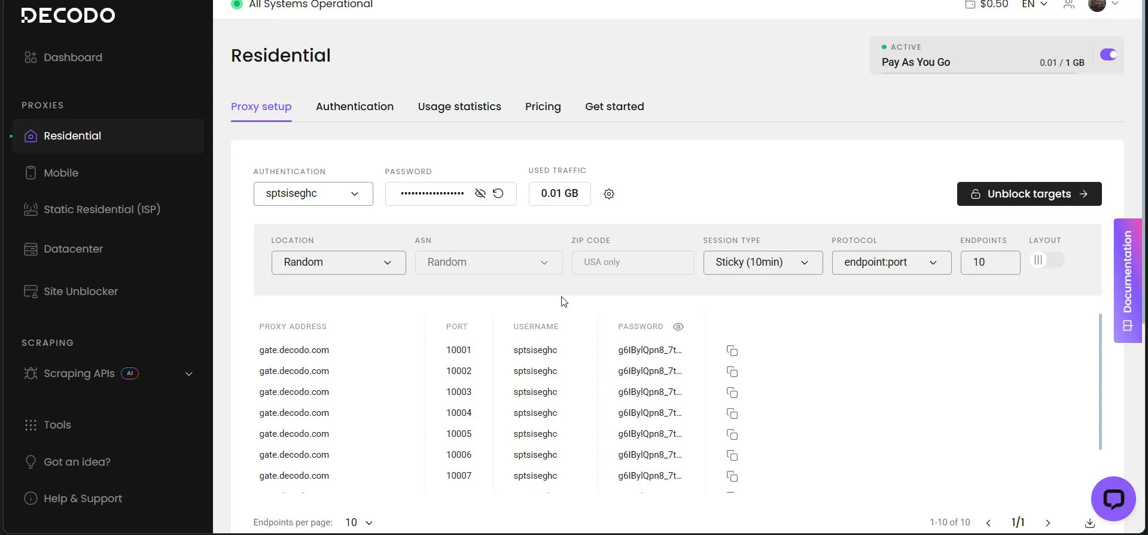Click the port 10001 cell
Screen dimensions: 1148x535
click(459, 350)
